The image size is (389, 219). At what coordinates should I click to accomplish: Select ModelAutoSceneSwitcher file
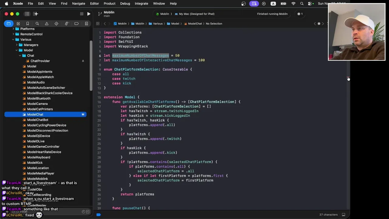[x=46, y=88]
